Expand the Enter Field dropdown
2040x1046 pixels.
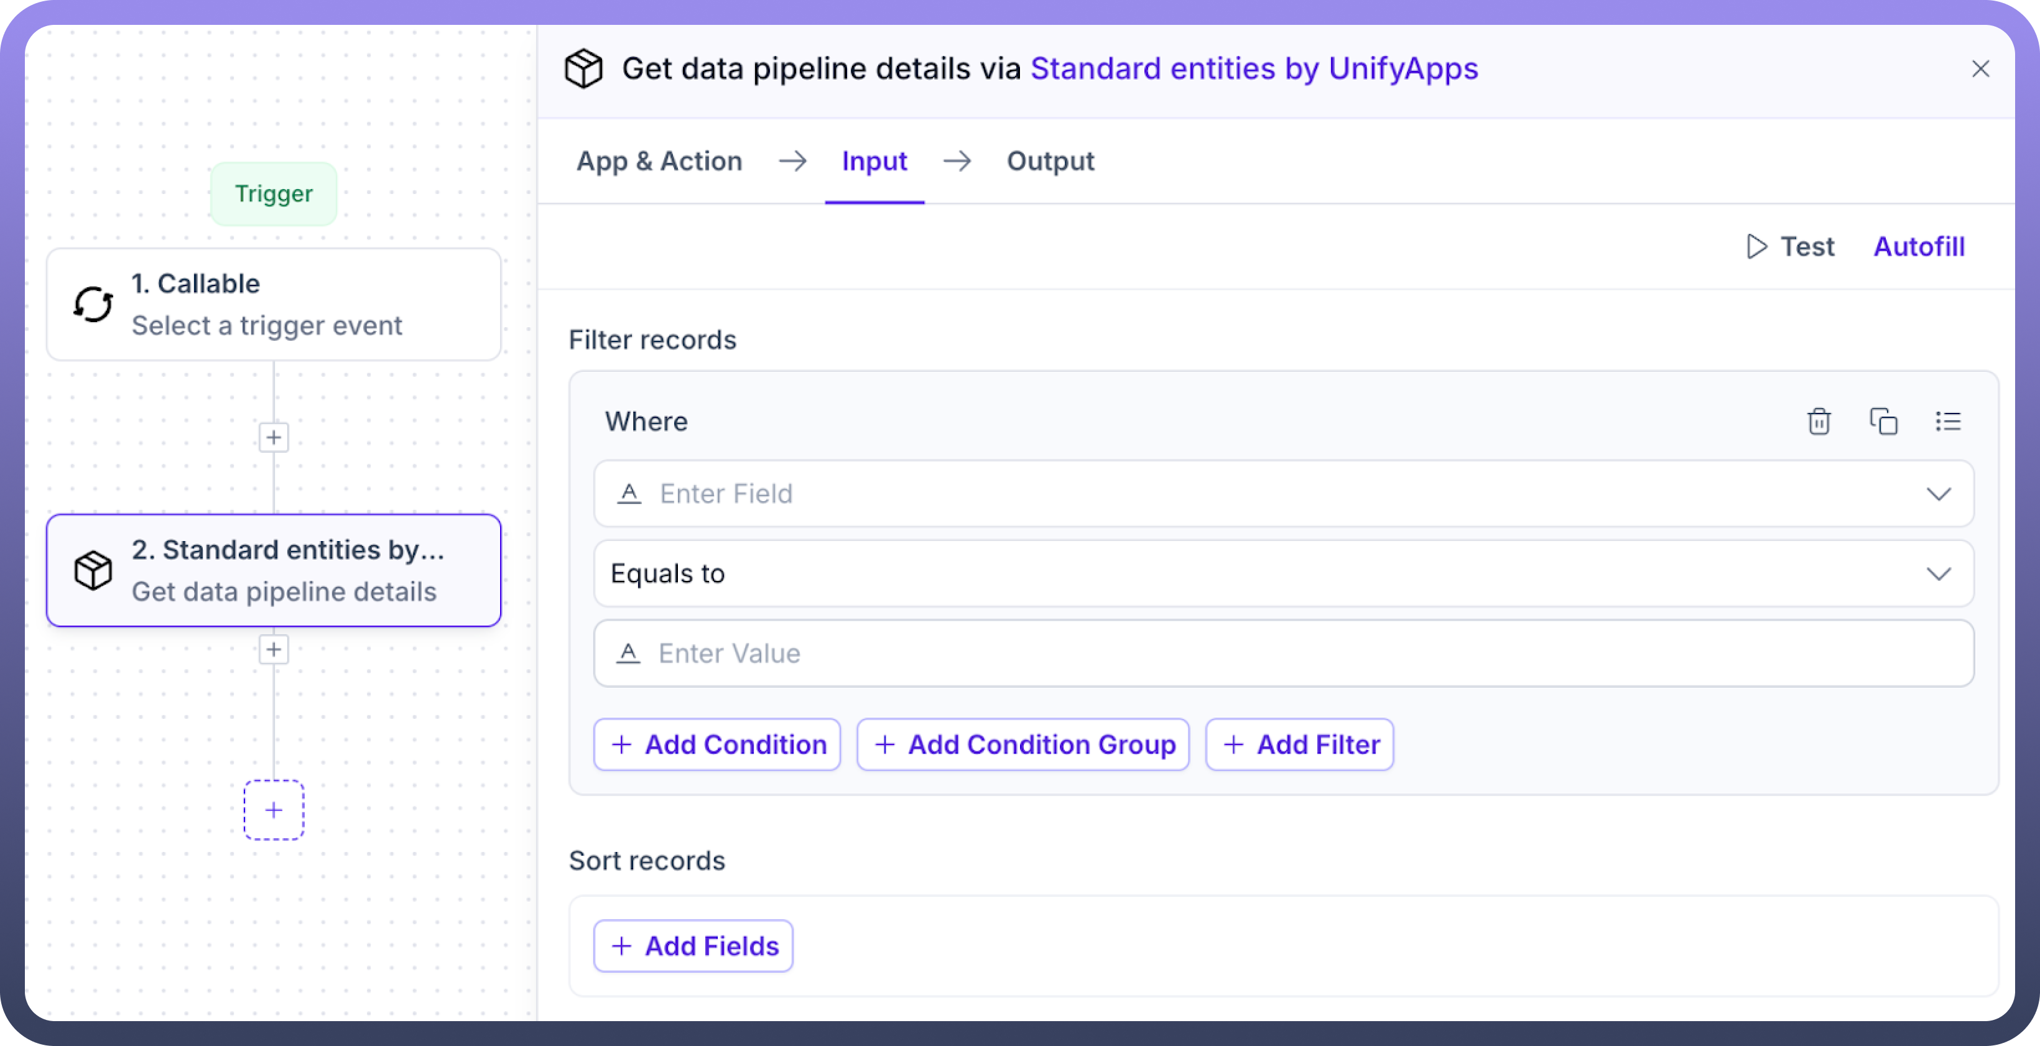click(1938, 494)
